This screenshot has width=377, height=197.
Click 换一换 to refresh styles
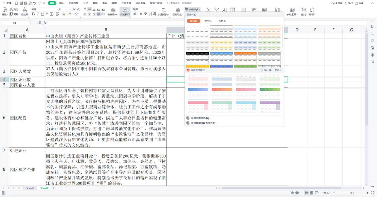pos(266,70)
